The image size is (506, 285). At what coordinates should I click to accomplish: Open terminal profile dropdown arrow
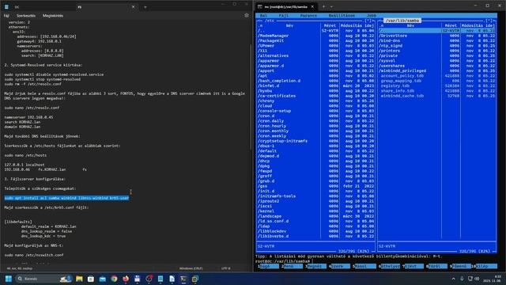coord(331,6)
